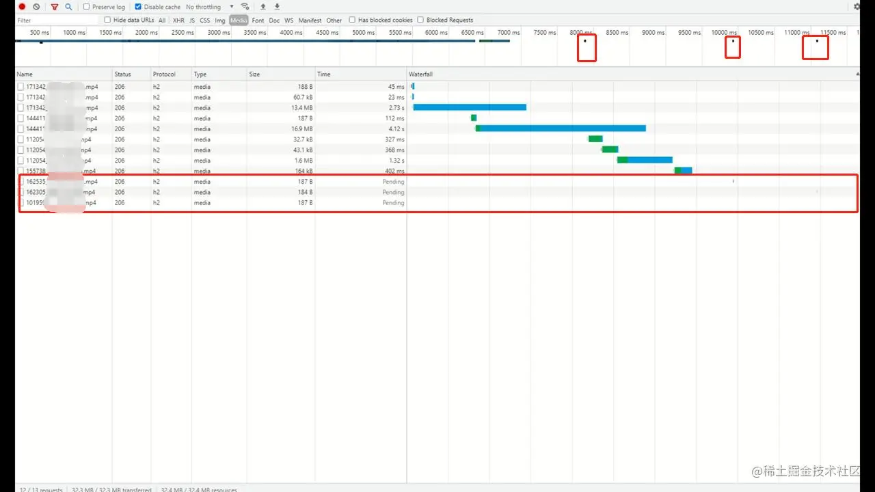Show only Img requests
This screenshot has width=875, height=492.
click(220, 20)
